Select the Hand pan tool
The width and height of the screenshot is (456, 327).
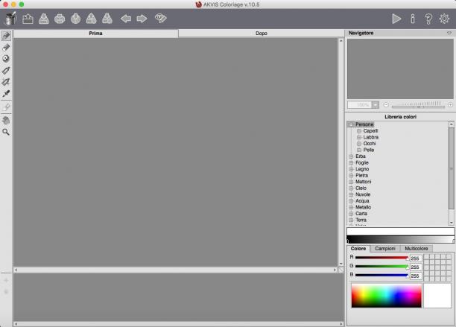point(6,121)
